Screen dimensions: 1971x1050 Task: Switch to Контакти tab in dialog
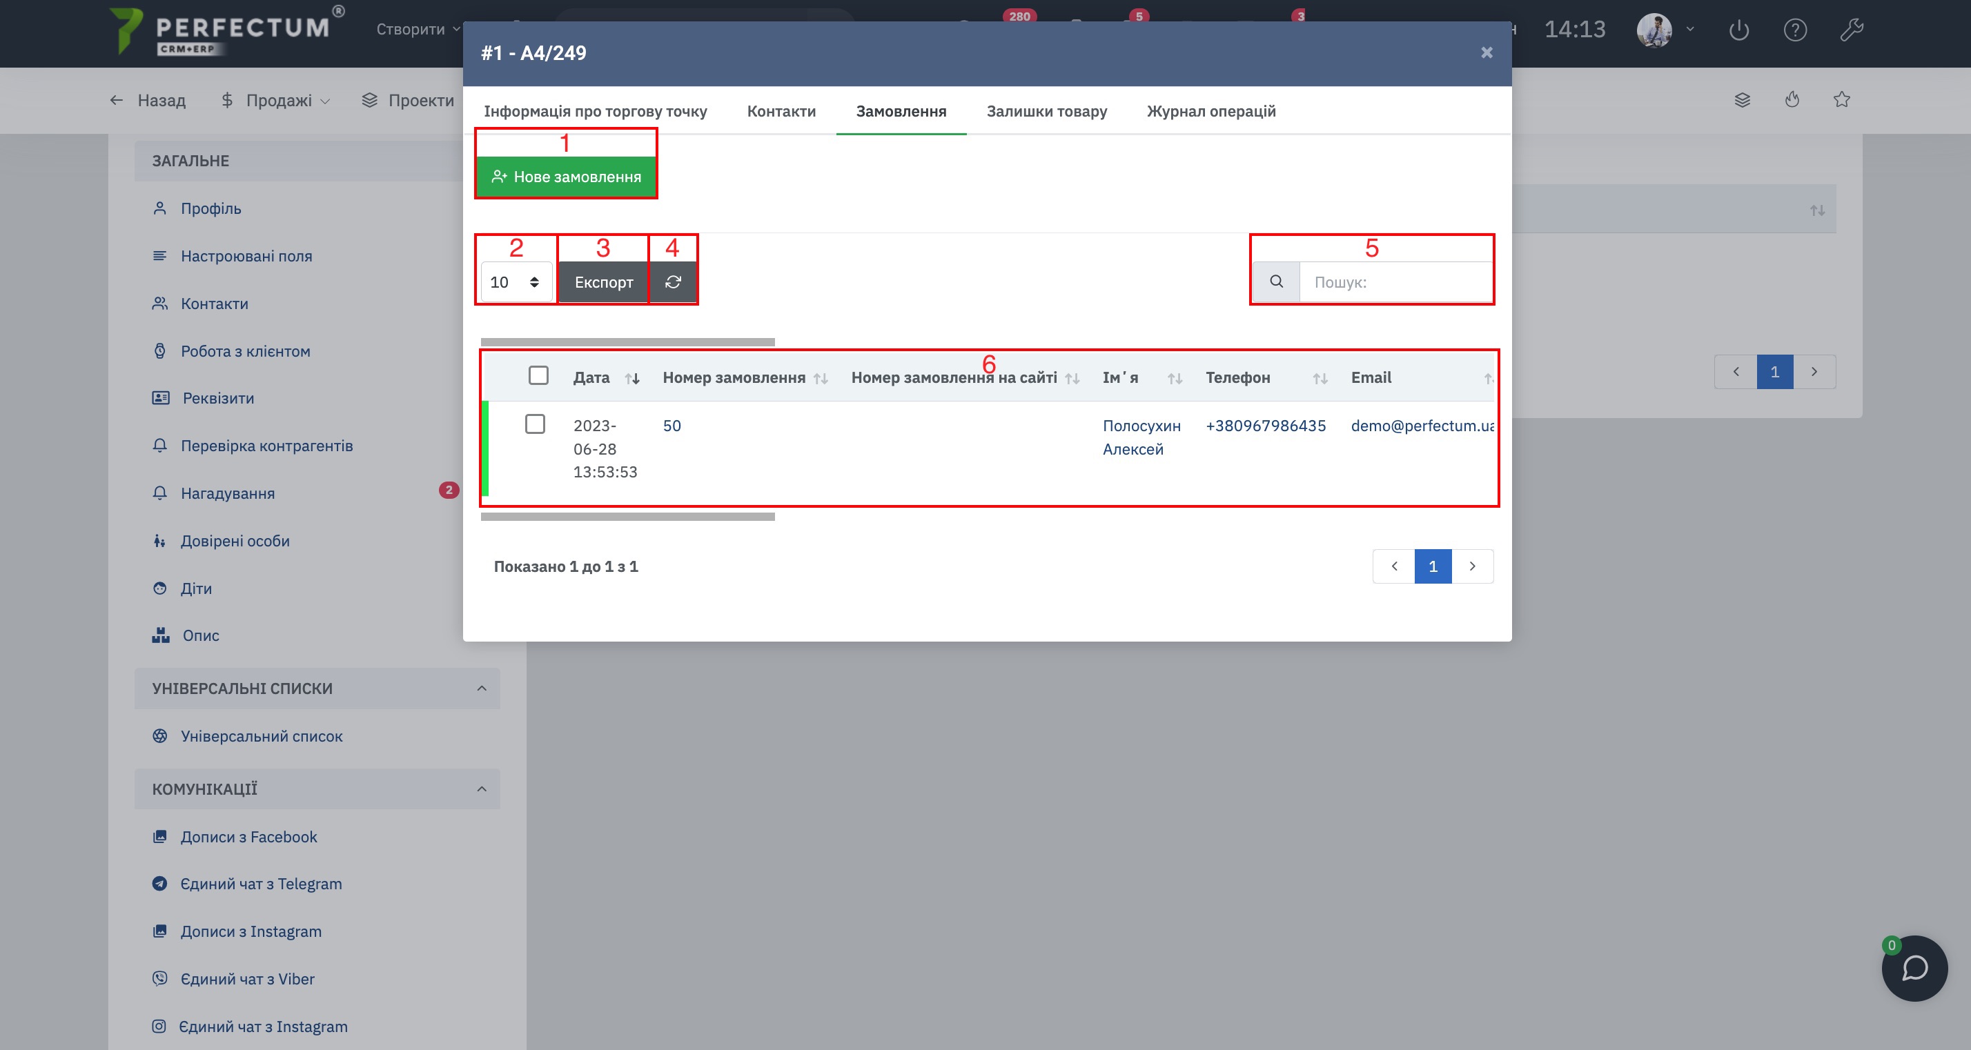click(781, 111)
